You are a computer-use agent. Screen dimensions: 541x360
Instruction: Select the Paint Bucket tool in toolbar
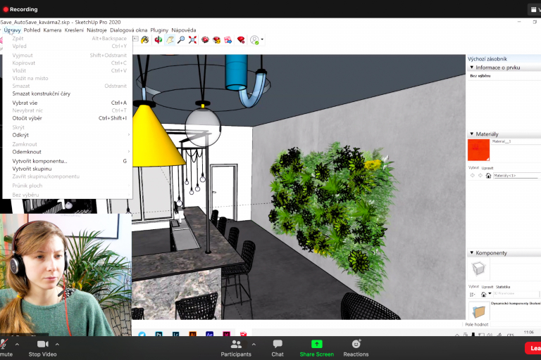(144, 40)
